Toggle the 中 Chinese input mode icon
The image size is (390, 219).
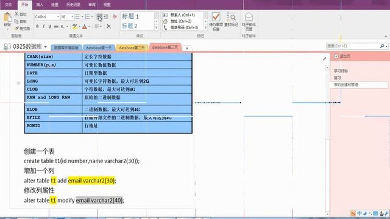360,214
